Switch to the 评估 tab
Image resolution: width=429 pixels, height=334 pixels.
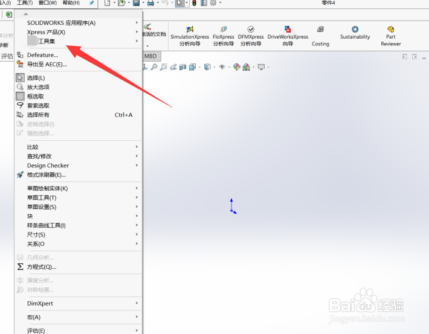7,56
